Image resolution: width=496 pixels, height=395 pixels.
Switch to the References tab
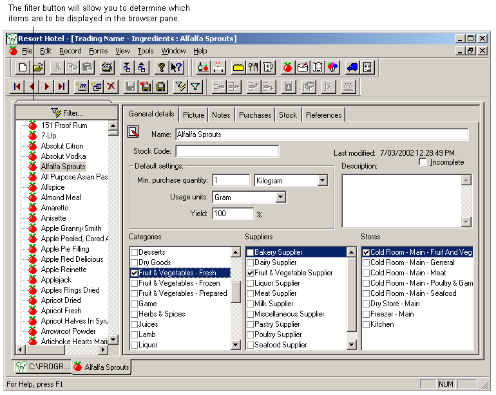[x=323, y=115]
